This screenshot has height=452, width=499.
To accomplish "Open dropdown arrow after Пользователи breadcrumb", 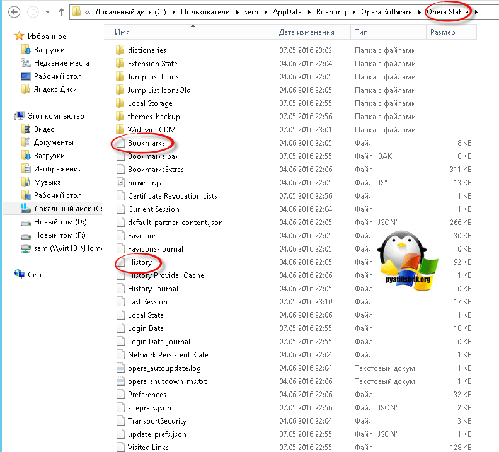I will [x=238, y=13].
